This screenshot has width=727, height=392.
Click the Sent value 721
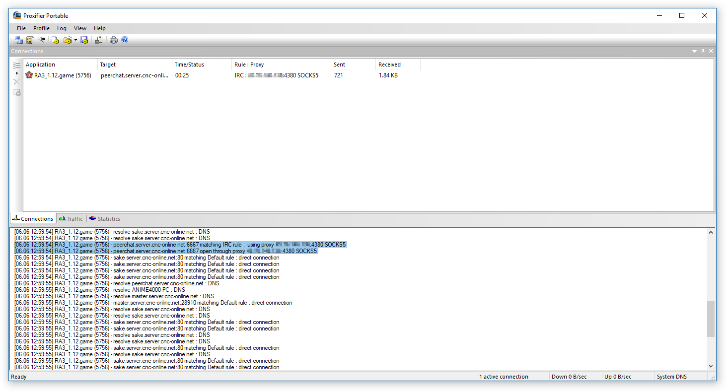pos(339,75)
